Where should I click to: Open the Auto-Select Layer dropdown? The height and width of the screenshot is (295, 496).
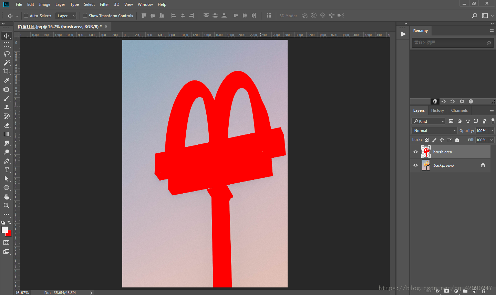[x=65, y=16]
